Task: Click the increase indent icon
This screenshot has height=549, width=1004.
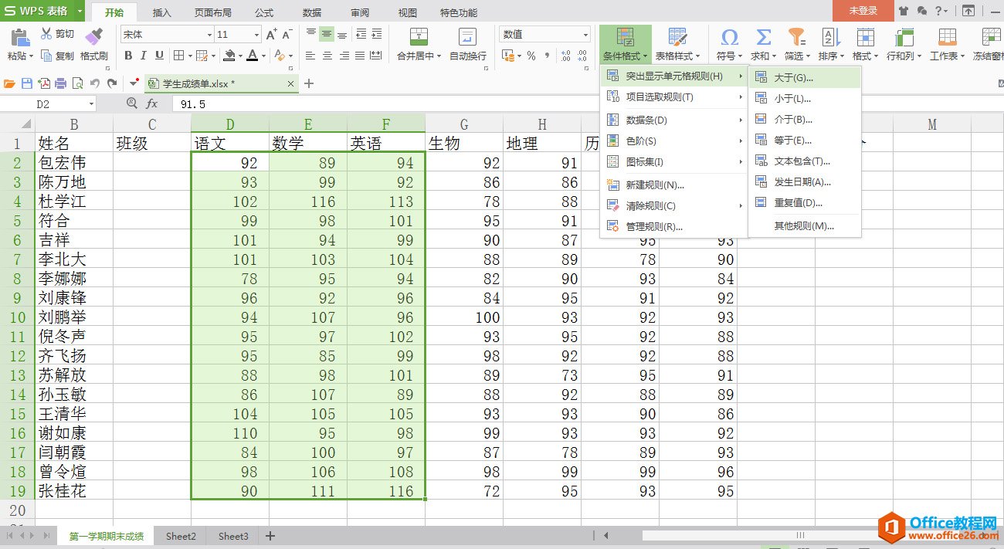Action: (x=377, y=34)
